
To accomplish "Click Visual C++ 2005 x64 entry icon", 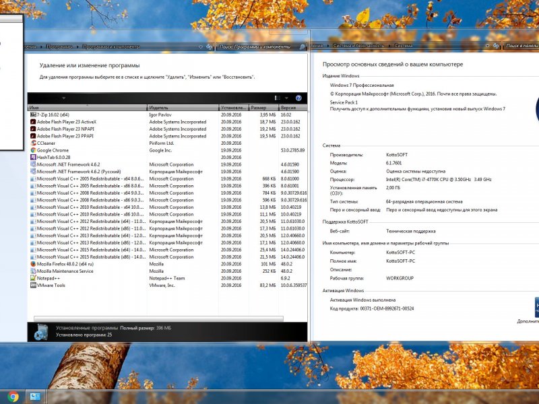I will click(x=33, y=178).
